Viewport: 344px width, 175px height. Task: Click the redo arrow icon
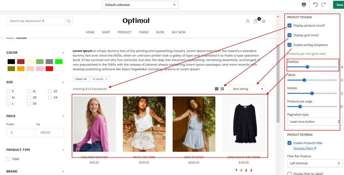tap(324, 5)
